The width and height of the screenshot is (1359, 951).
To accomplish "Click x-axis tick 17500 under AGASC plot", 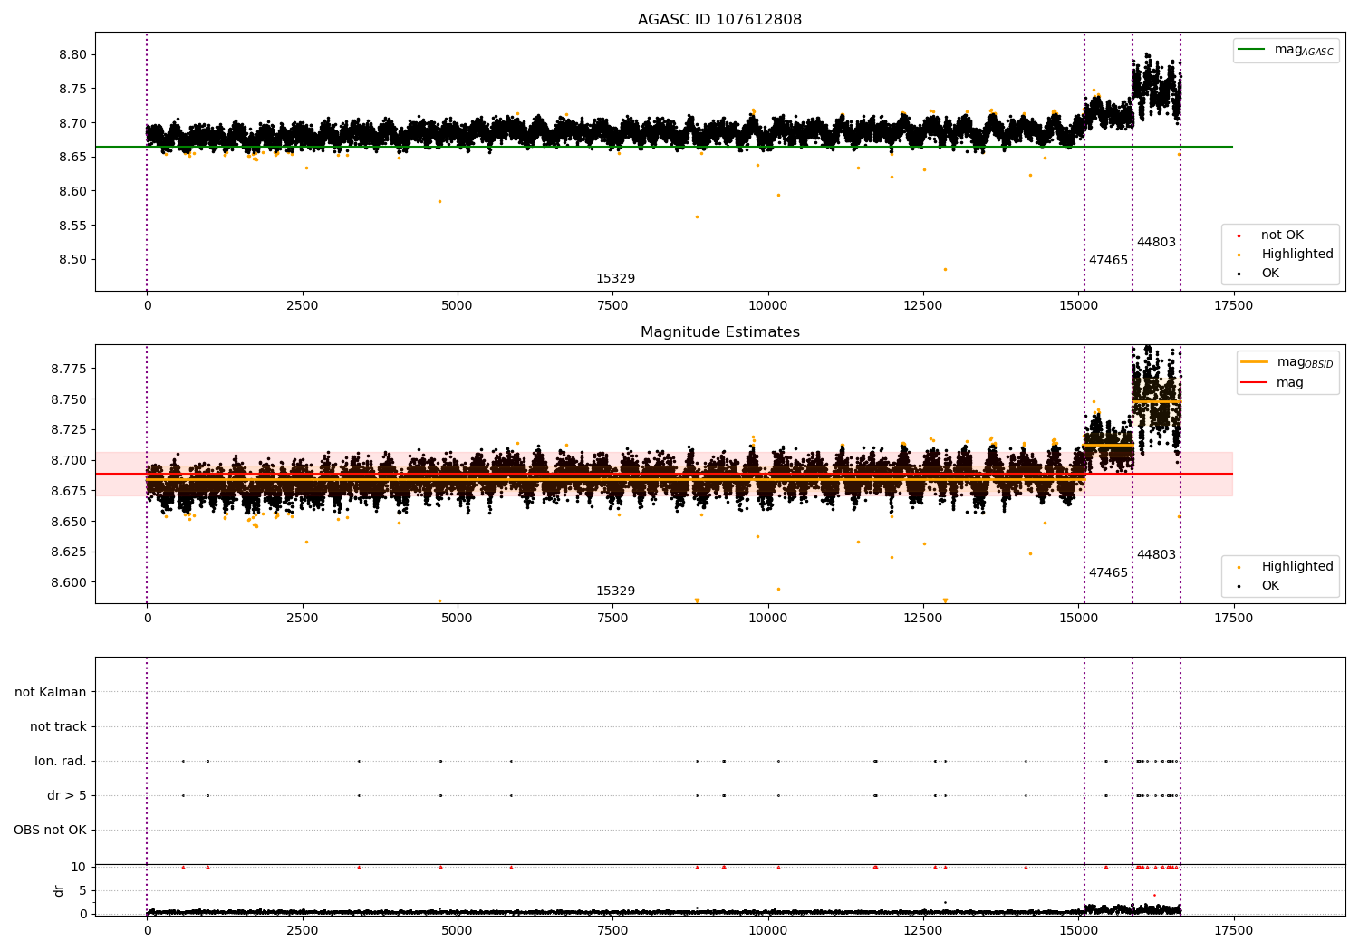I will coord(1233,306).
